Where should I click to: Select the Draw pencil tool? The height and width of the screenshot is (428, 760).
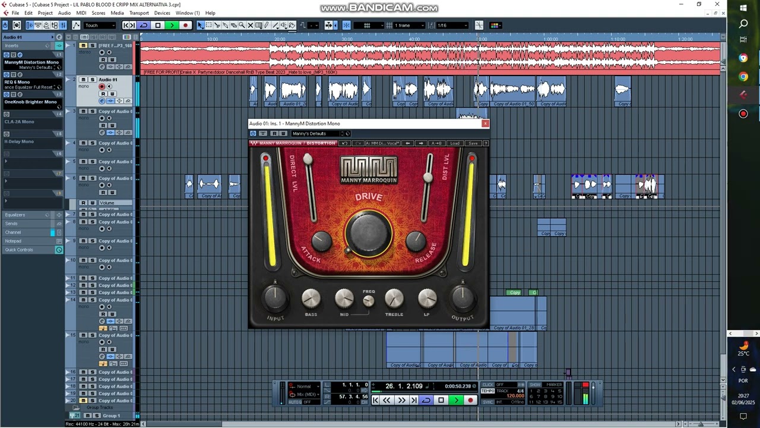pos(267,26)
